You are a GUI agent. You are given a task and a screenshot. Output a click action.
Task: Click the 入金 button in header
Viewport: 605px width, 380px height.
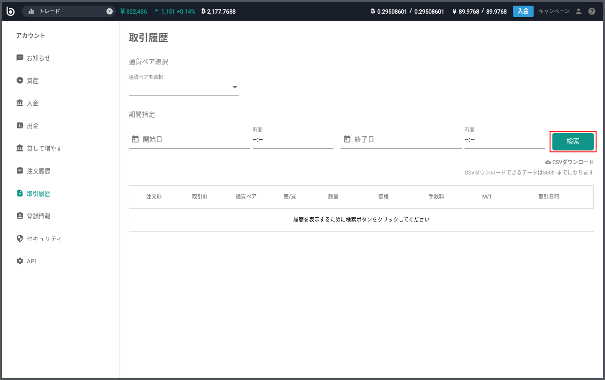[523, 11]
